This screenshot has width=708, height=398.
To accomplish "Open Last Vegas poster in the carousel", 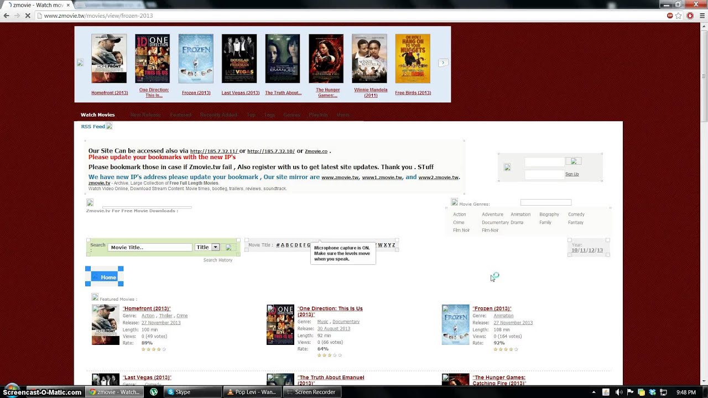I will pyautogui.click(x=240, y=59).
